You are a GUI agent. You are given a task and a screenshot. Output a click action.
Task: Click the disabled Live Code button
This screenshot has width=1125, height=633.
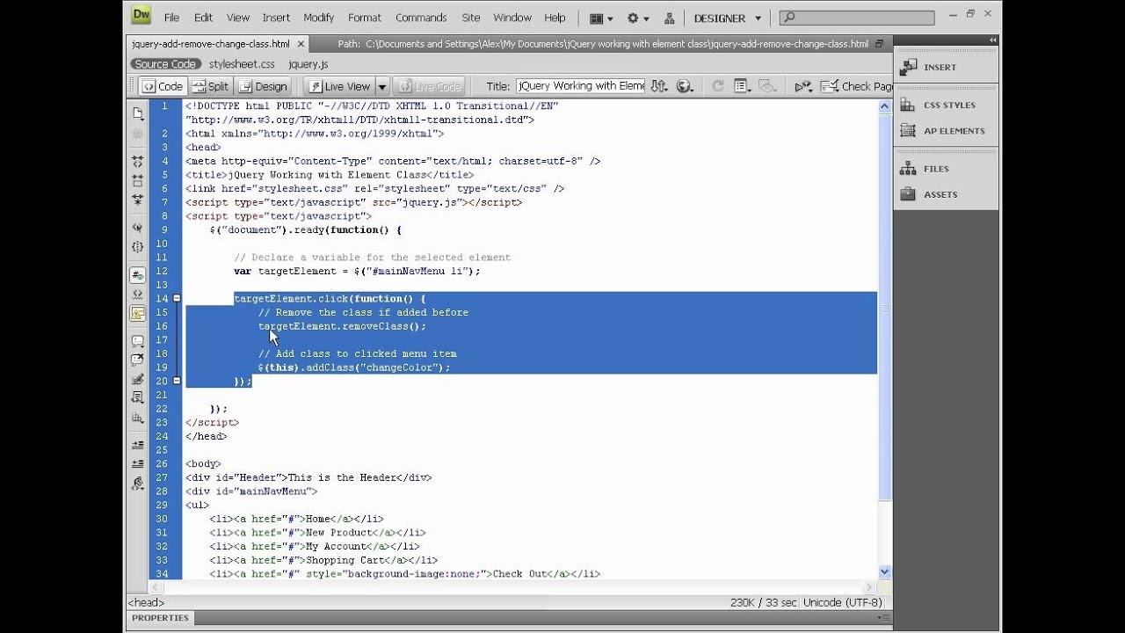pyautogui.click(x=428, y=86)
